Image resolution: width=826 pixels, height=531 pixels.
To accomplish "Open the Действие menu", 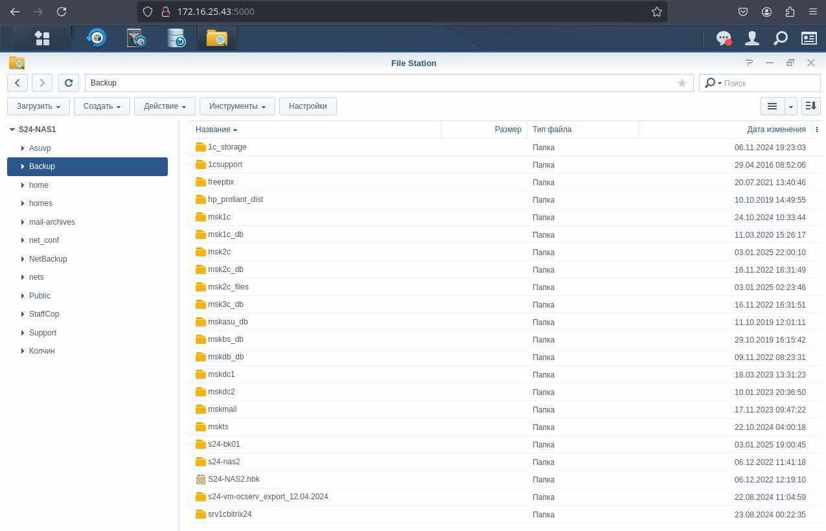I will point(165,106).
